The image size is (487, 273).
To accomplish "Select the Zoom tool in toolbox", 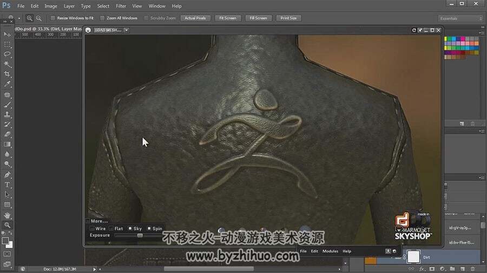I will click(7, 225).
